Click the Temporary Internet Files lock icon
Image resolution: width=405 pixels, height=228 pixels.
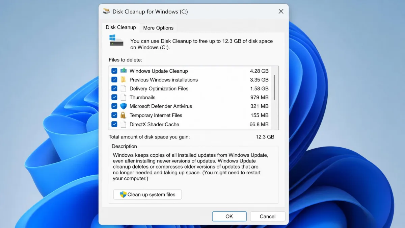tap(124, 115)
